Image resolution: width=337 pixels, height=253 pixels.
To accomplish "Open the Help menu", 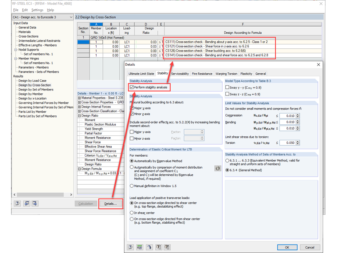I will tap(51, 10).
